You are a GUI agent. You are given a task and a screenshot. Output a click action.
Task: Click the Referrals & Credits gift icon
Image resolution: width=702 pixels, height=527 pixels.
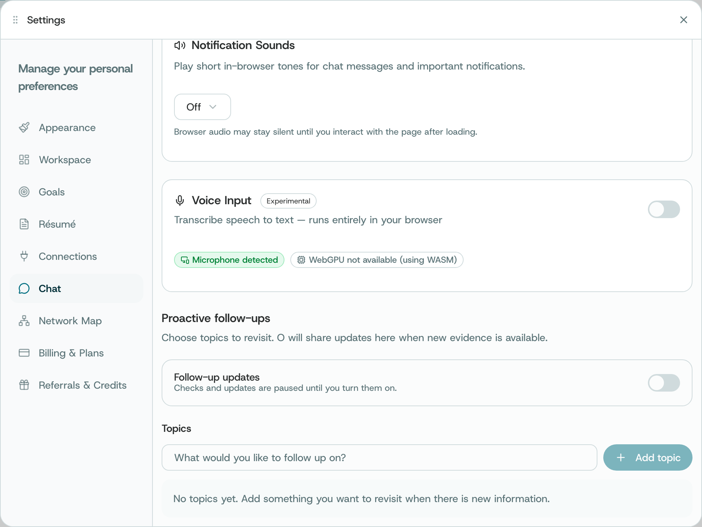point(24,385)
